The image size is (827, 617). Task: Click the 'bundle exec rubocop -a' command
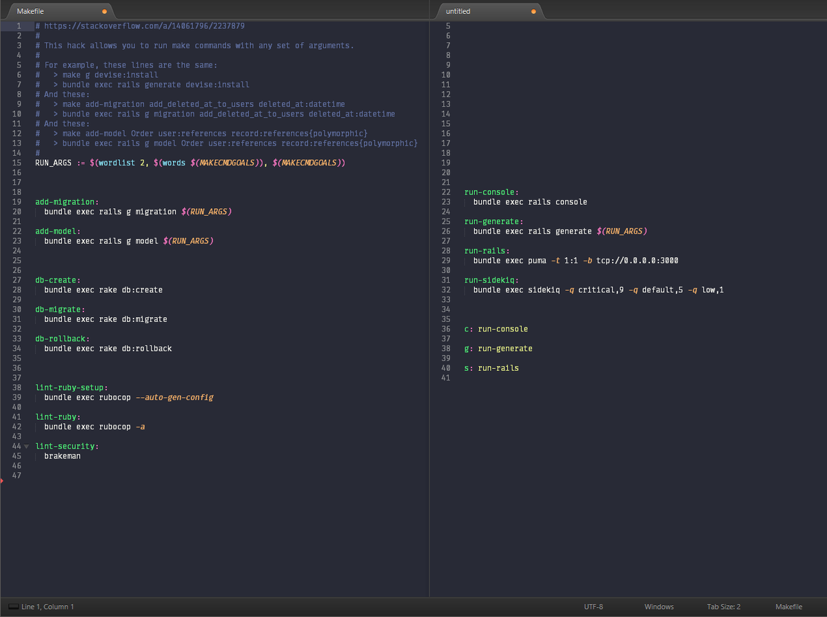94,427
